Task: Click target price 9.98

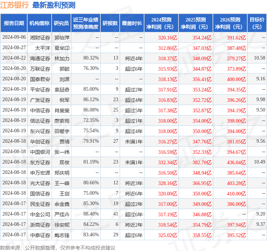Action: [x=261, y=100]
